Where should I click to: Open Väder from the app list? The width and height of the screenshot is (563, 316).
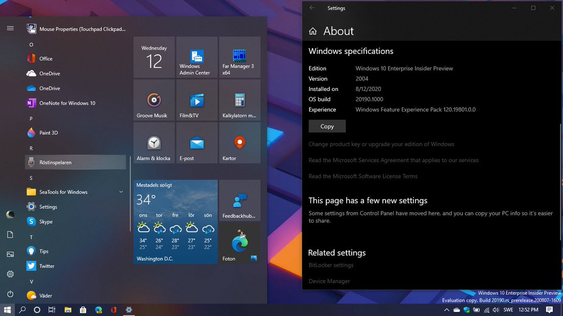click(x=76, y=295)
